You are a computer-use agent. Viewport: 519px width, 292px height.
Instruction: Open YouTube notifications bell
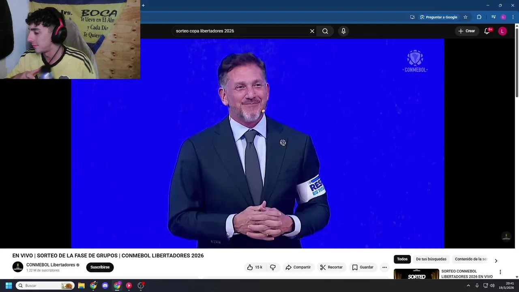coord(487,31)
